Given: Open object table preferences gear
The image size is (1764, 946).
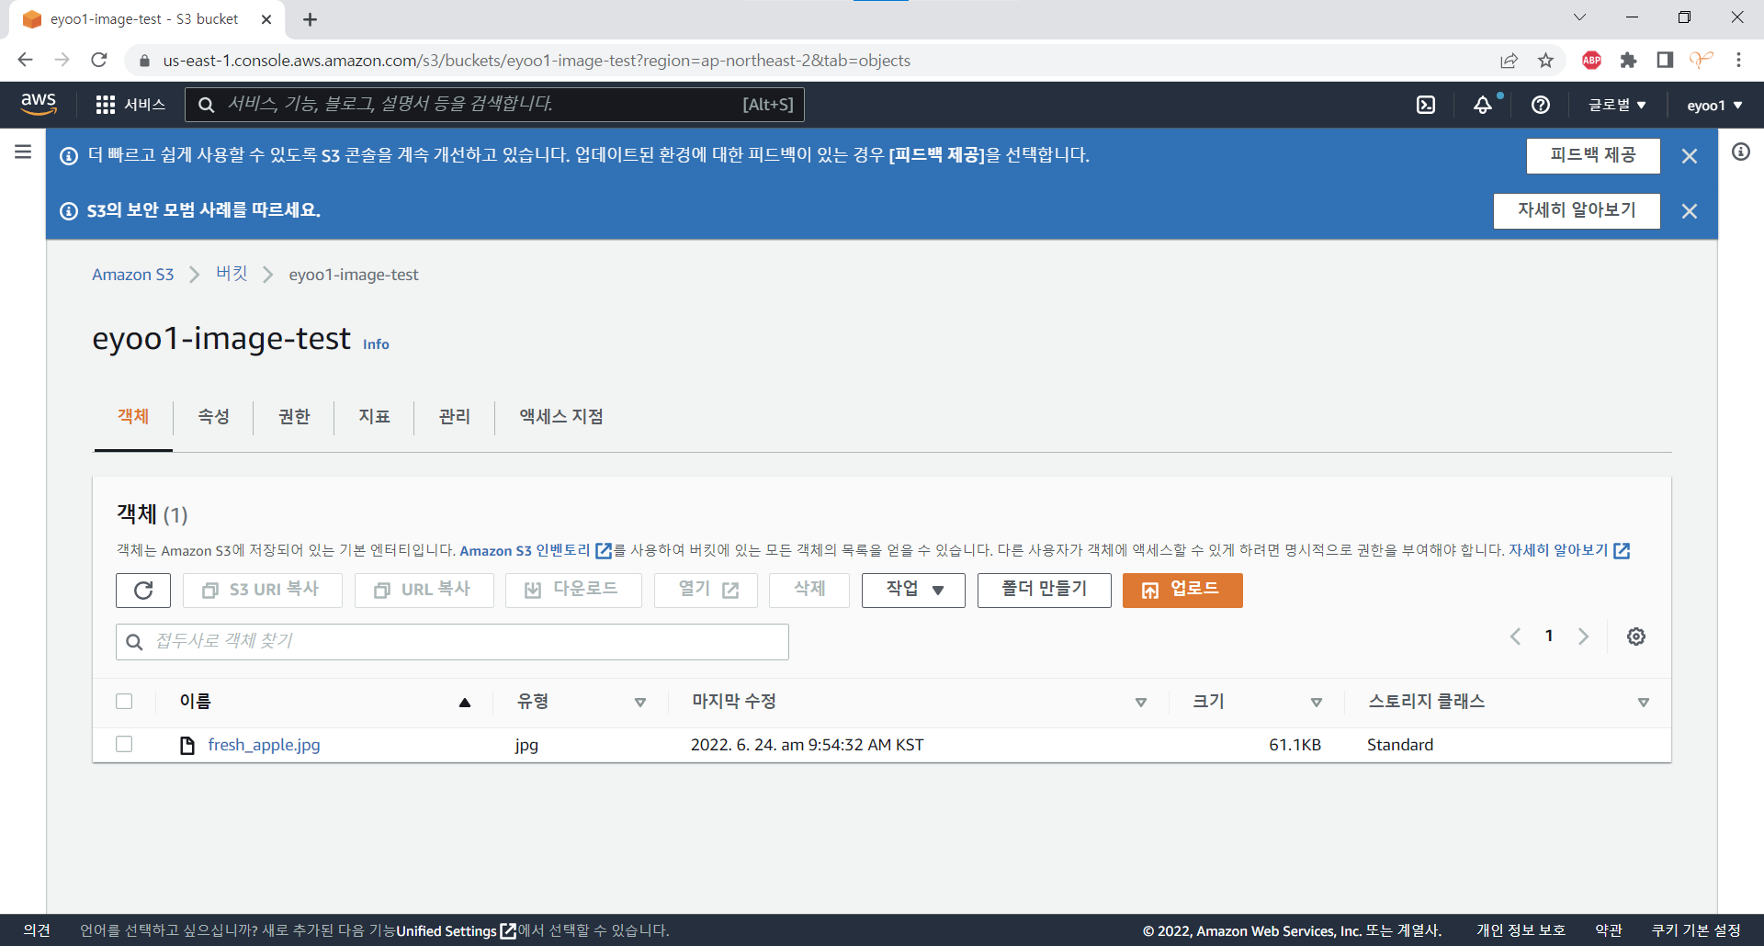Looking at the screenshot, I should coord(1636,636).
